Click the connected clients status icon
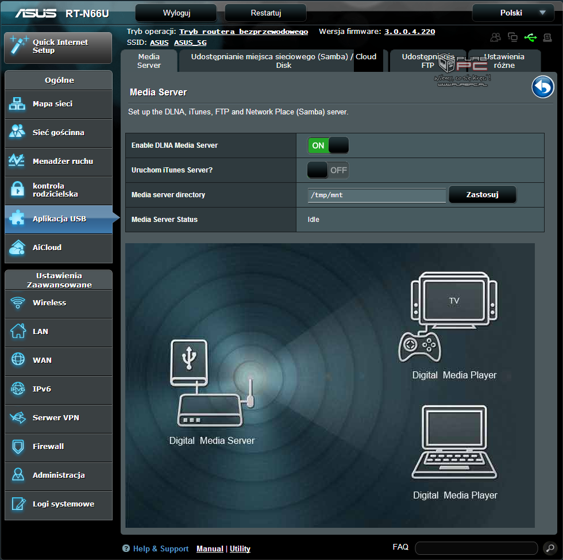The height and width of the screenshot is (560, 563). tap(495, 37)
